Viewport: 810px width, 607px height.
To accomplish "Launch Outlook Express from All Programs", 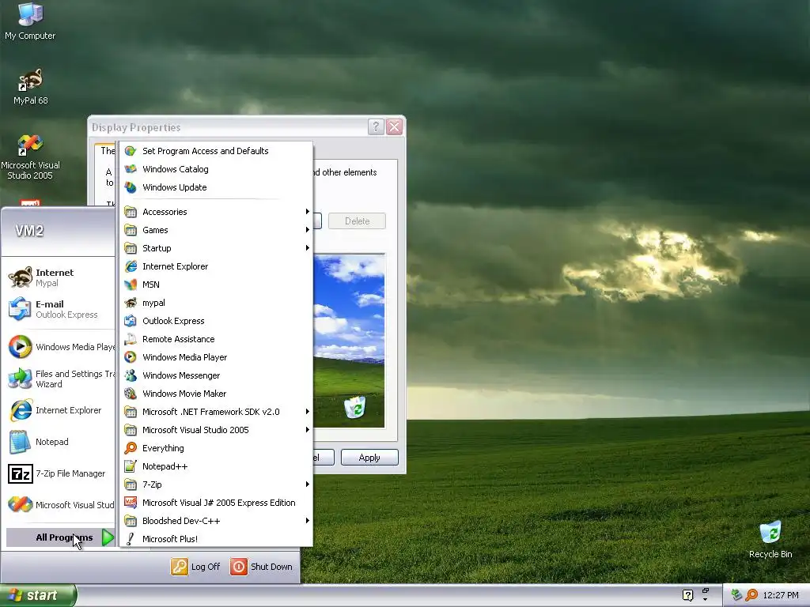I will tap(216, 321).
